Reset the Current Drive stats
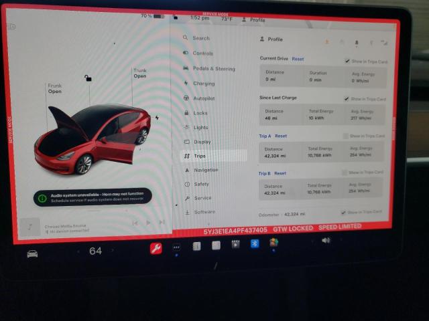The width and height of the screenshot is (429, 321). click(x=298, y=59)
